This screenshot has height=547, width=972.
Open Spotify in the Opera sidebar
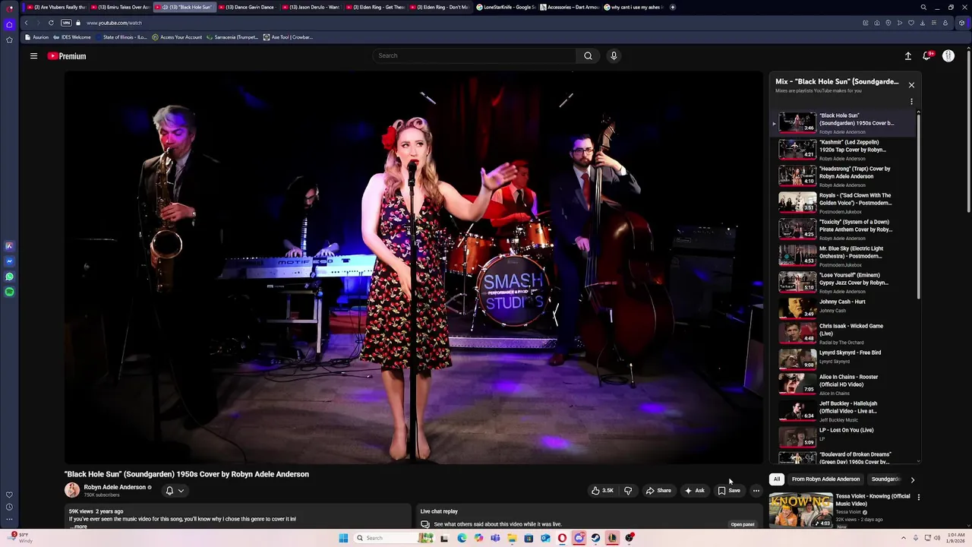[x=9, y=292]
